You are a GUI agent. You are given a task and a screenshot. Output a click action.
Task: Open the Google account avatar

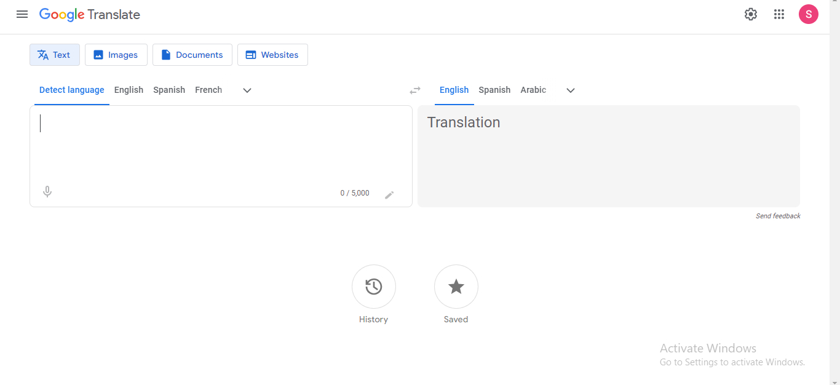(808, 14)
